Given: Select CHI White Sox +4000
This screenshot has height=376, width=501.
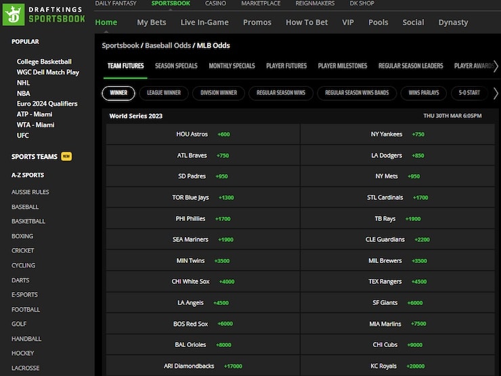Looking at the screenshot, I should (203, 282).
